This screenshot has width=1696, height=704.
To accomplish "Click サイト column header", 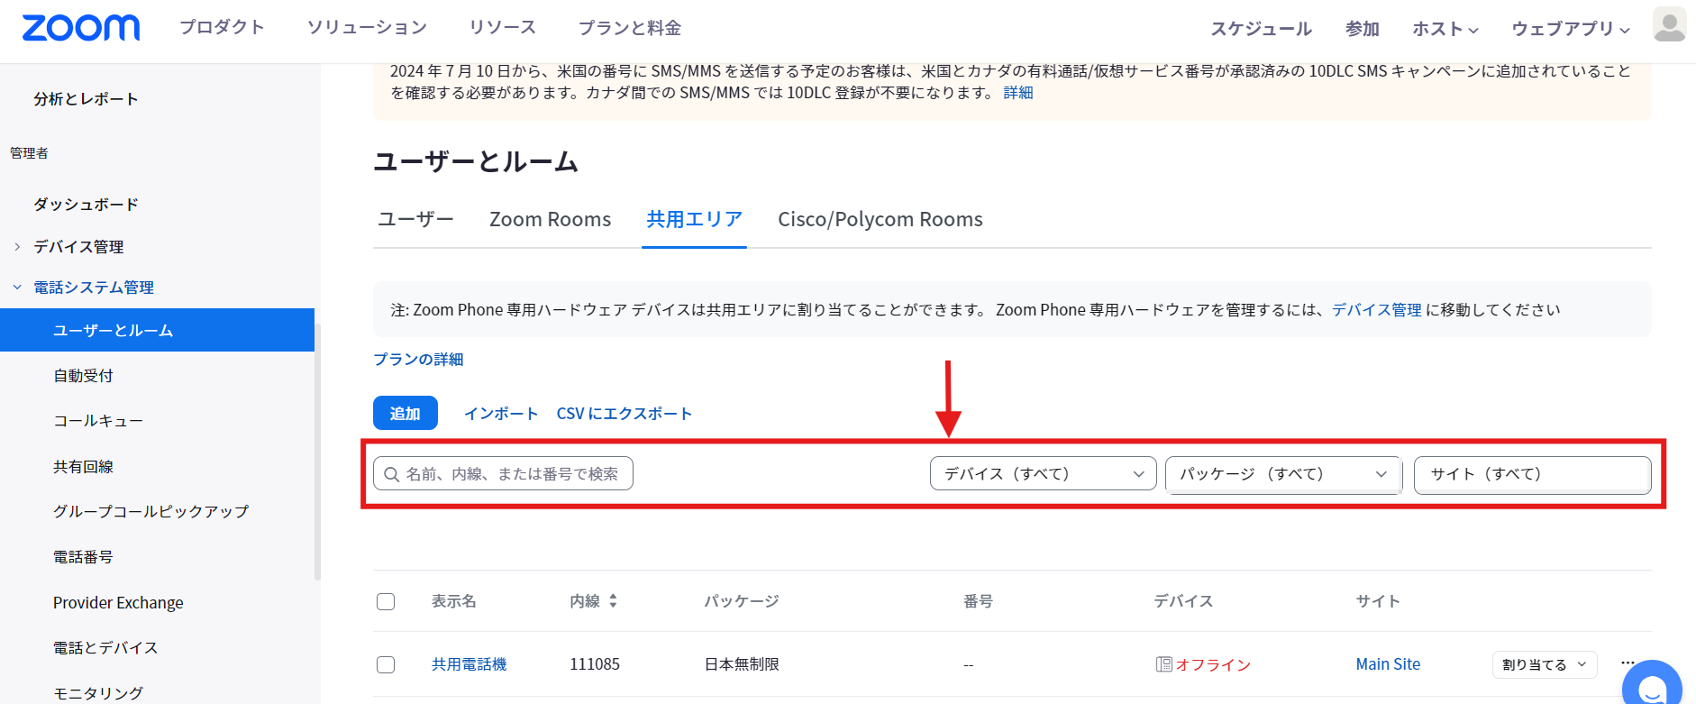I will [1378, 601].
